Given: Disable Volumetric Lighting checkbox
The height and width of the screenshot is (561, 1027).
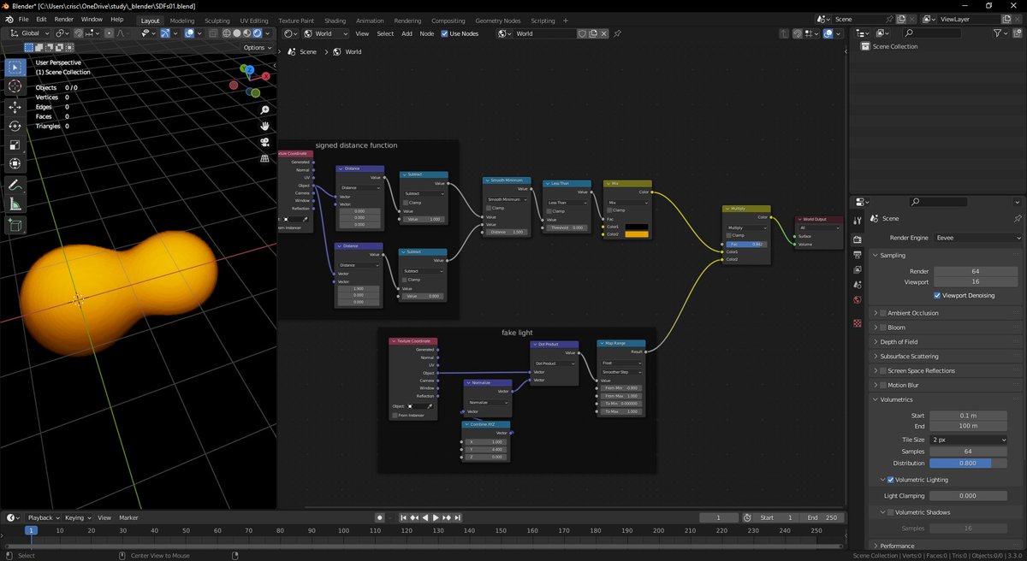Looking at the screenshot, I should [891, 480].
